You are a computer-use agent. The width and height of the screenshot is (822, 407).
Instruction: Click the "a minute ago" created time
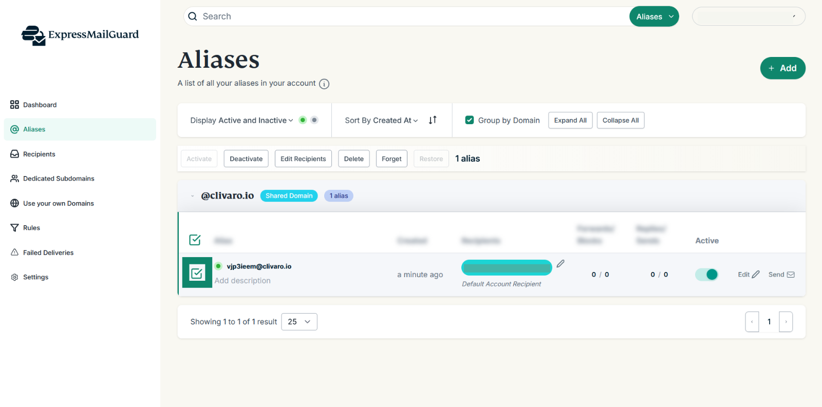420,275
